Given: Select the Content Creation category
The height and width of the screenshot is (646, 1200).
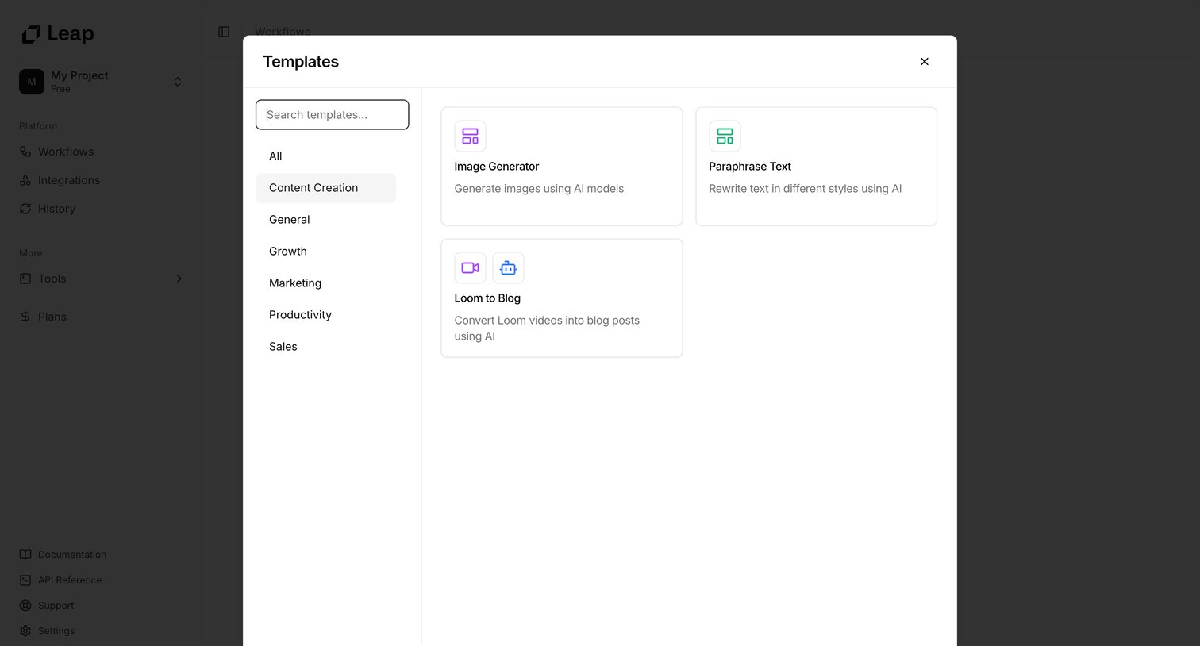Looking at the screenshot, I should click(326, 188).
